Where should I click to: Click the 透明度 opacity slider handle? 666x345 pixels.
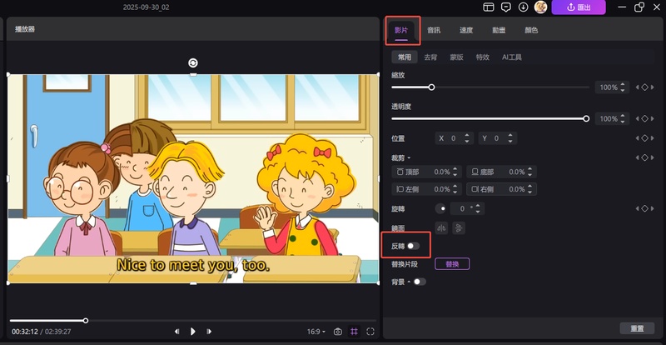click(x=586, y=118)
